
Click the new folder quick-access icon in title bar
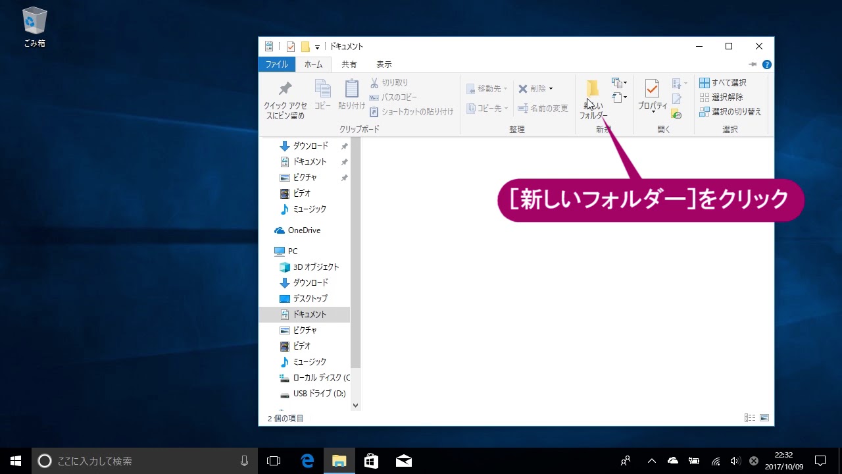pos(305,47)
